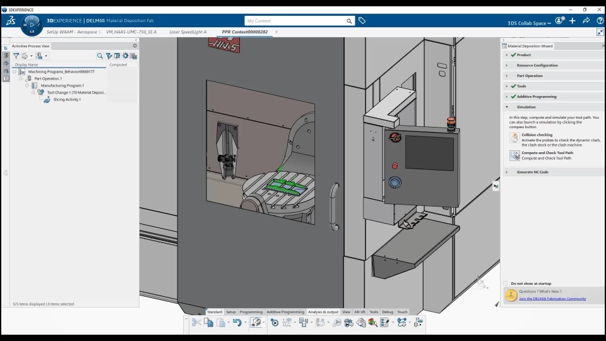This screenshot has height=341, width=606.
Task: Open the user profile icon in the top bar
Action: click(559, 21)
